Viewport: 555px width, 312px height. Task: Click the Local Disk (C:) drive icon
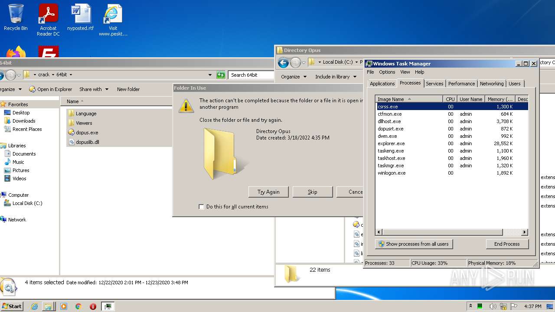7,203
